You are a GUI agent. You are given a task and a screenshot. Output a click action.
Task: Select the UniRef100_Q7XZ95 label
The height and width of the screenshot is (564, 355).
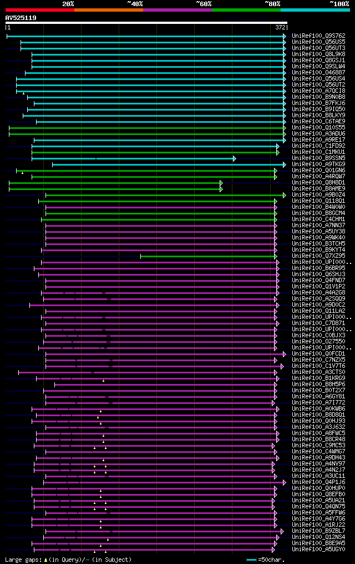coord(319,256)
